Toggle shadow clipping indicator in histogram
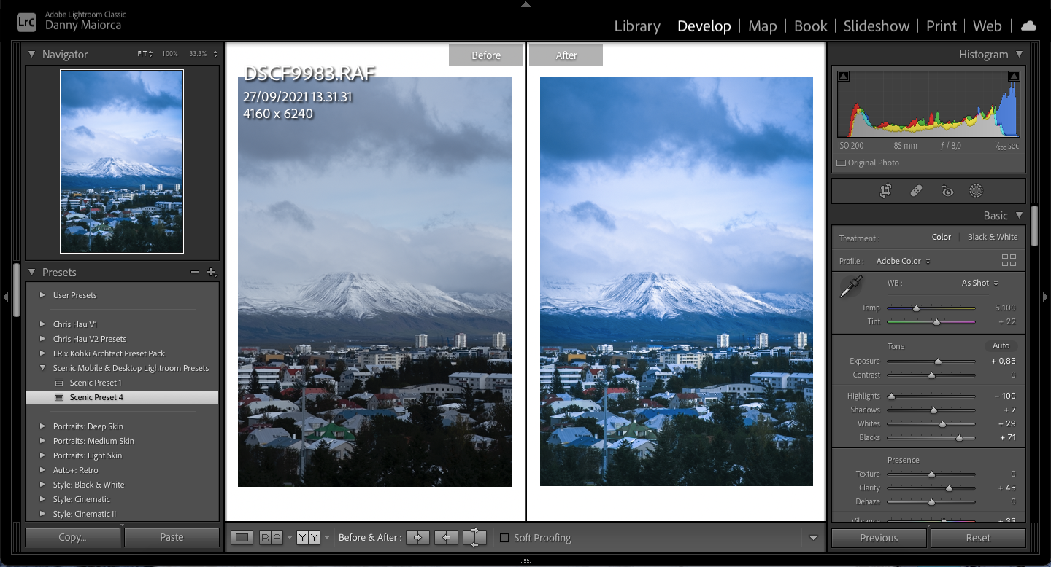The height and width of the screenshot is (567, 1051). [x=844, y=77]
